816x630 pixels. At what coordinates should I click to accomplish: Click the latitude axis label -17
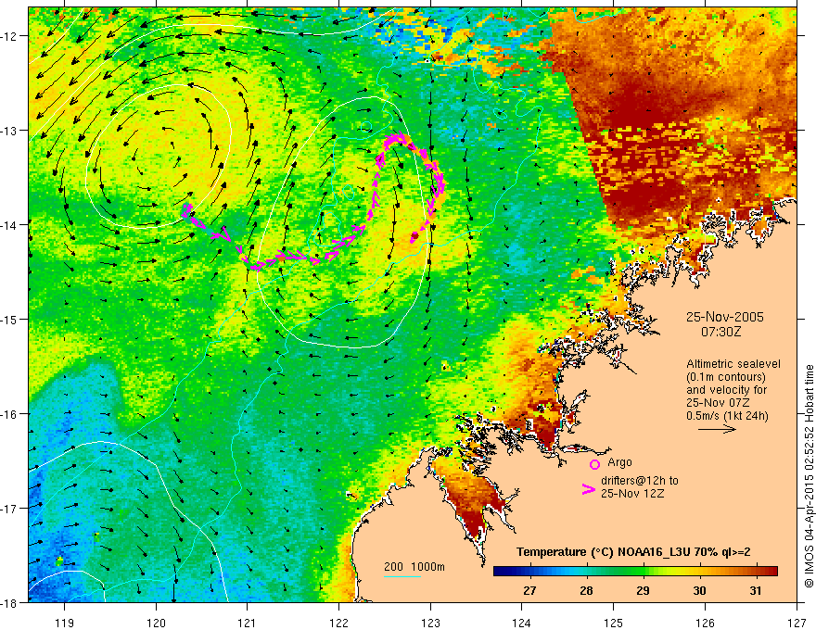[x=9, y=509]
